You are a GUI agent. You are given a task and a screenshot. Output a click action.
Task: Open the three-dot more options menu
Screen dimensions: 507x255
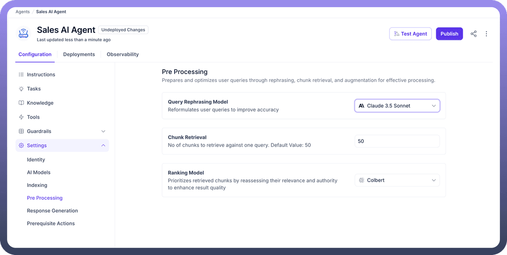[486, 34]
